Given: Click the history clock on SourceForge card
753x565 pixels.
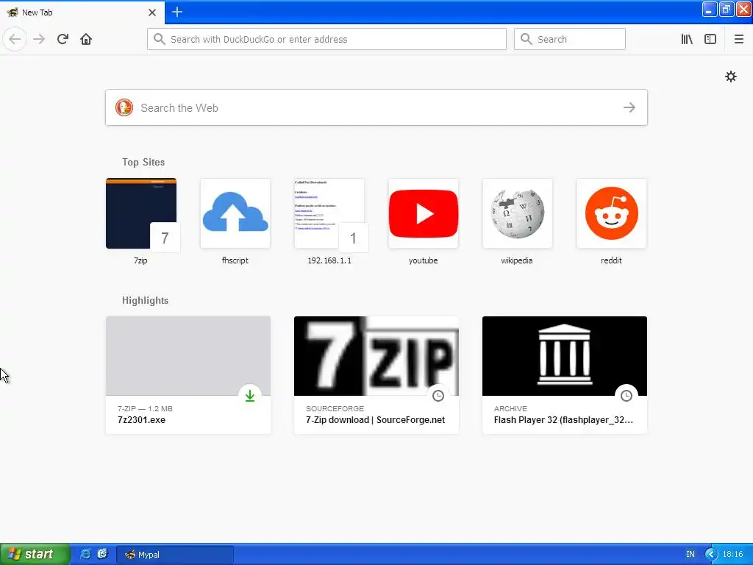Looking at the screenshot, I should coord(438,396).
